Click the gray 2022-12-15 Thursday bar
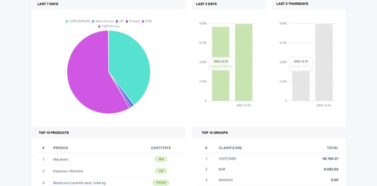Screen dimensions: 377x186 coord(301,87)
